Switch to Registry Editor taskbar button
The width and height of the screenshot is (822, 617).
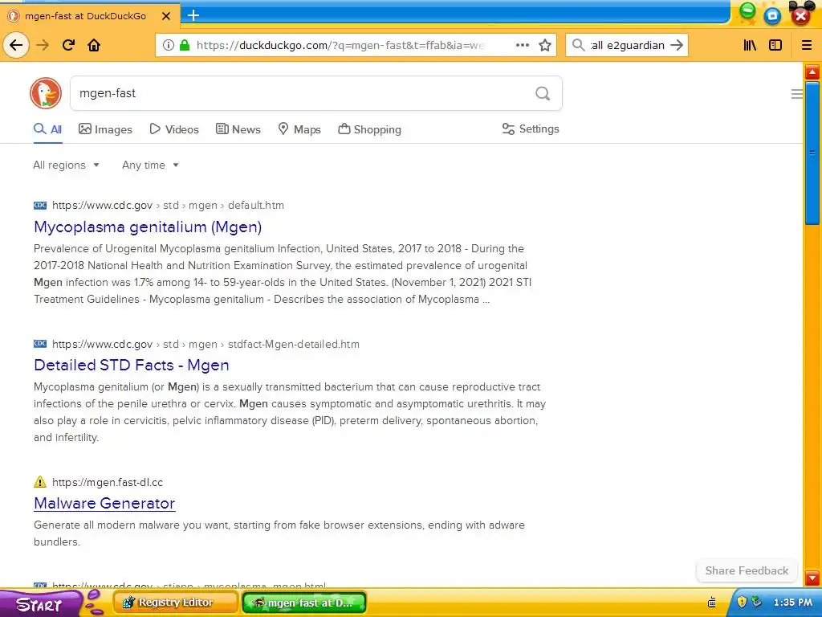coord(175,603)
